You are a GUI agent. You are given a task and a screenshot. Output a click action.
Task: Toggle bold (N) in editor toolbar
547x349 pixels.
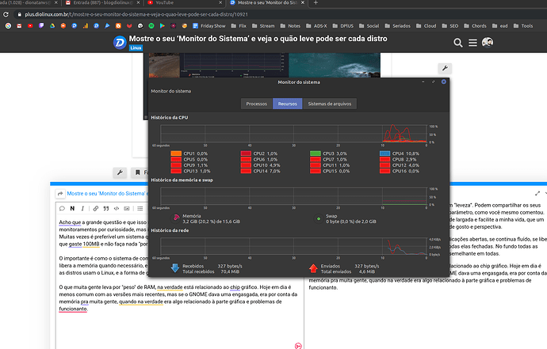pos(72,208)
